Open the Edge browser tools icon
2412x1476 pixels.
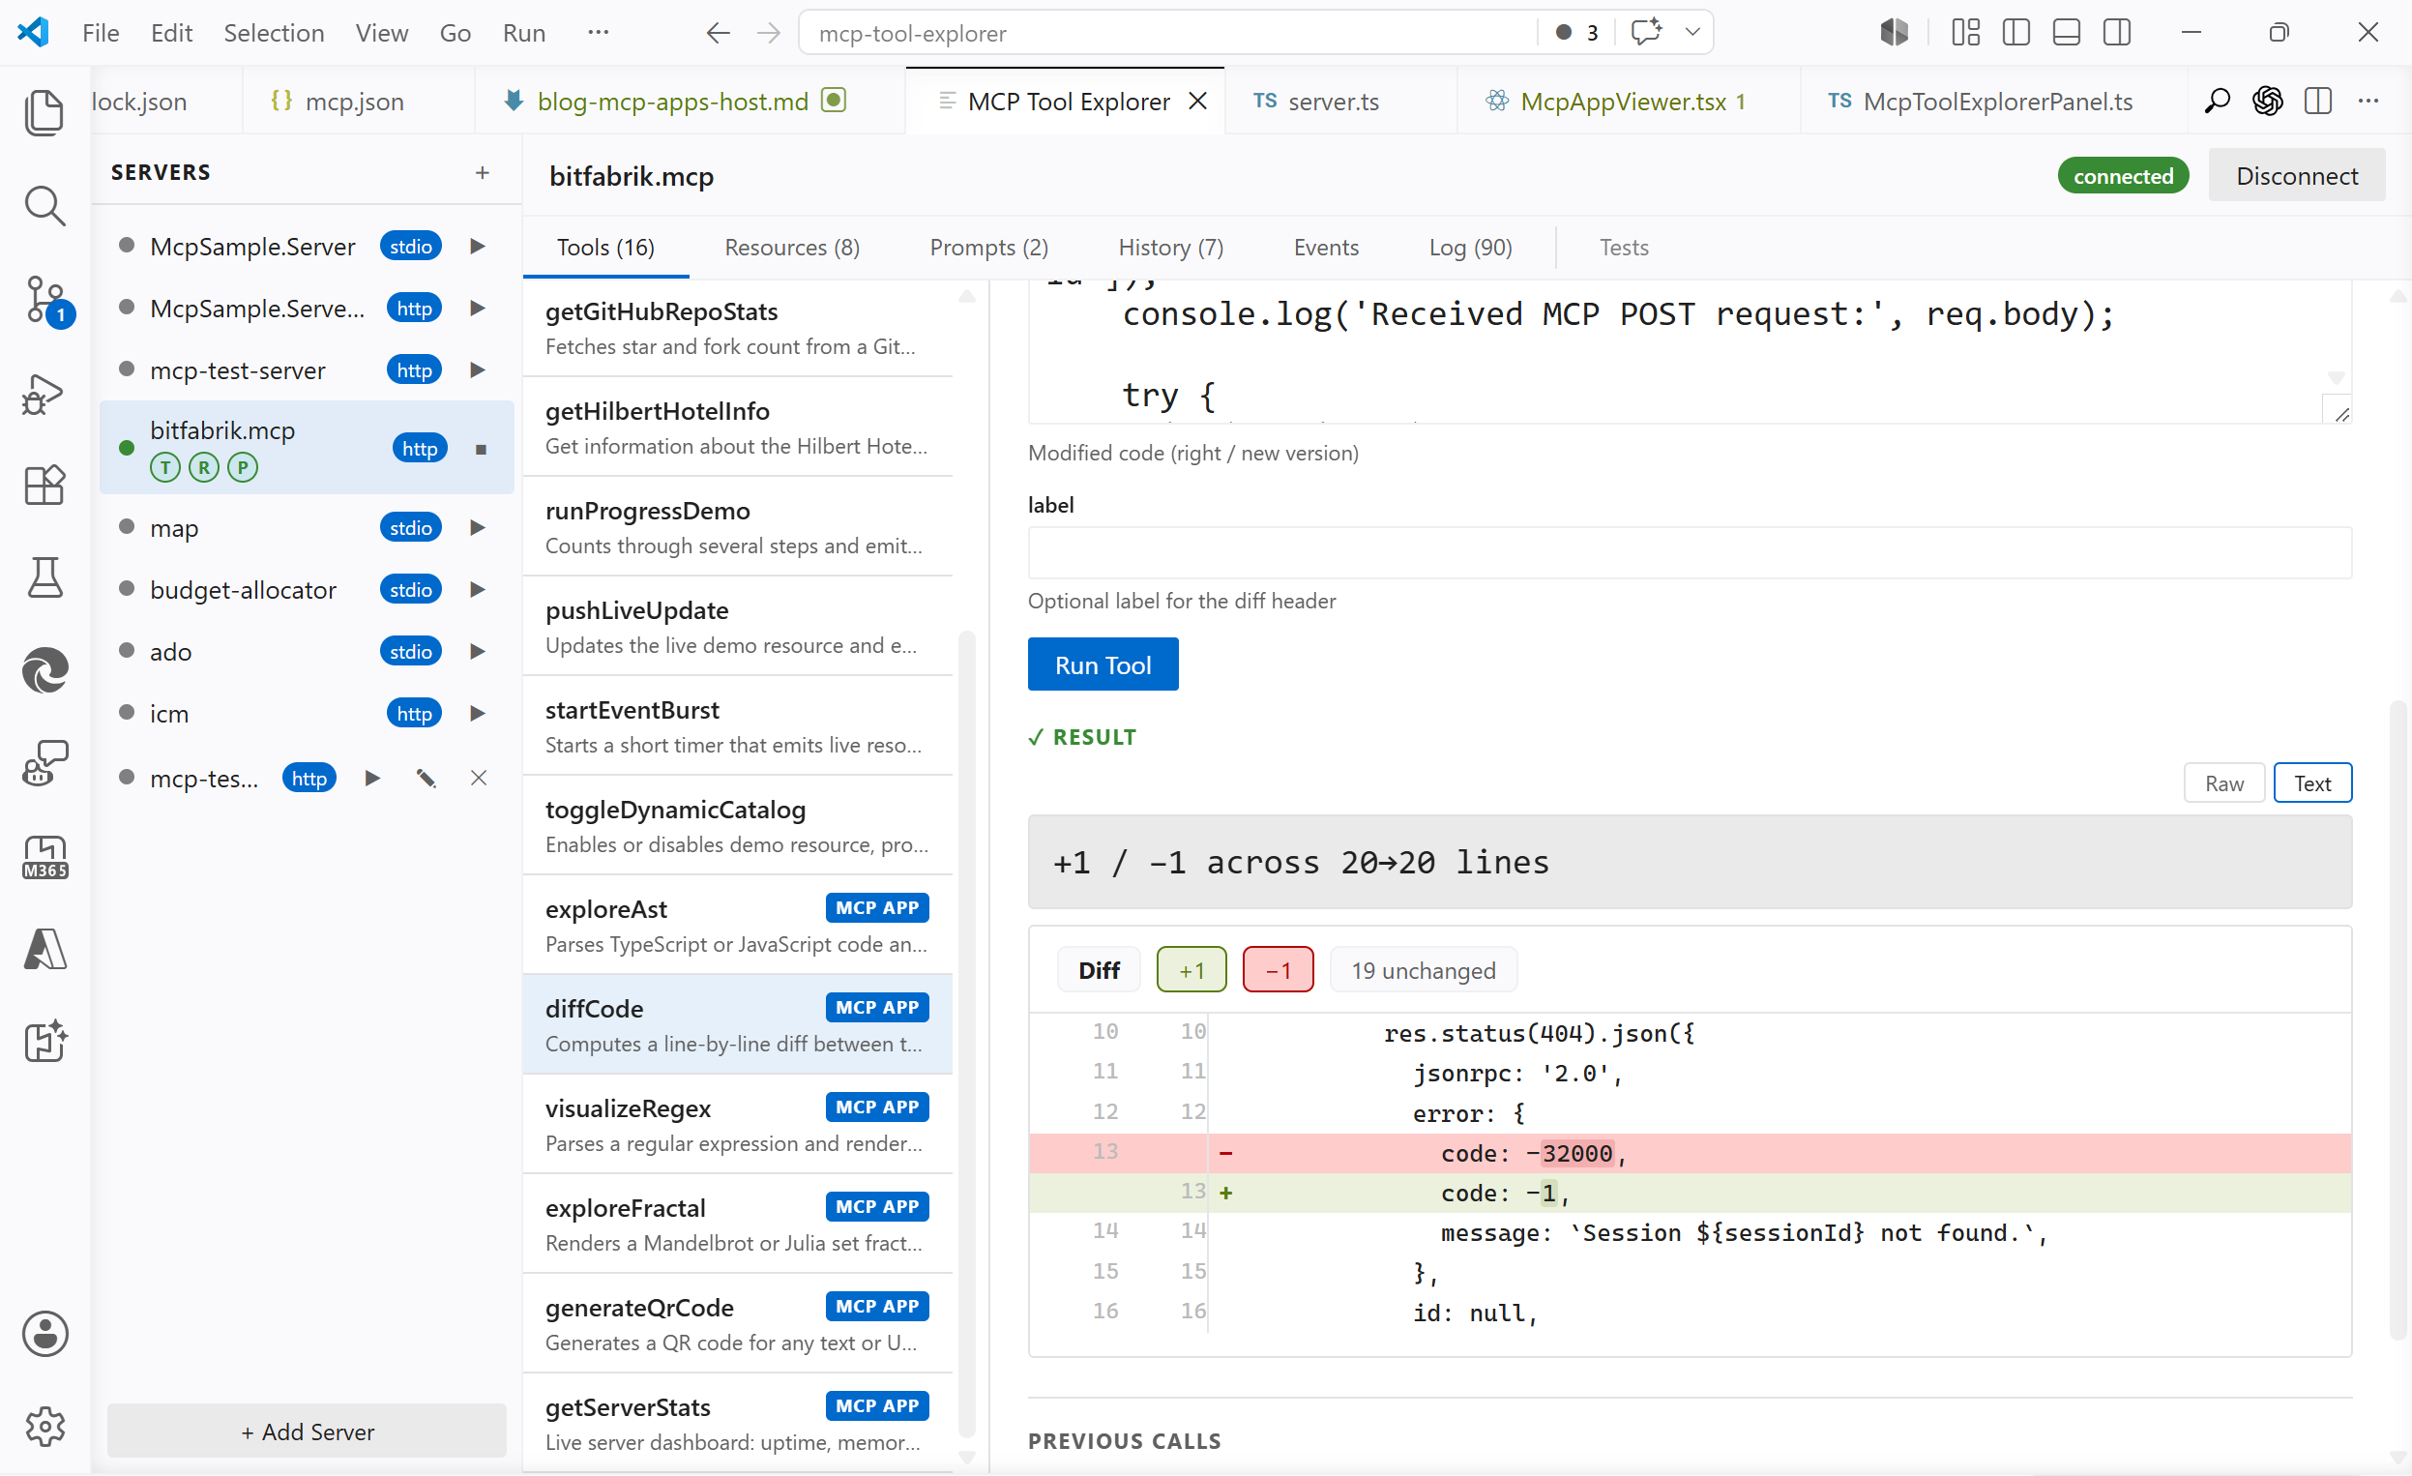(44, 670)
